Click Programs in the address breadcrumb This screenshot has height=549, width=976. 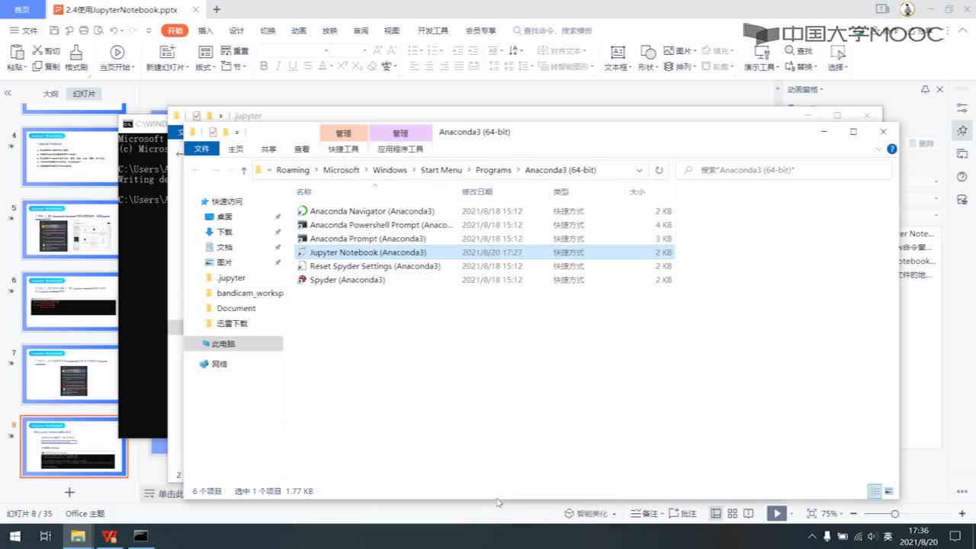493,170
